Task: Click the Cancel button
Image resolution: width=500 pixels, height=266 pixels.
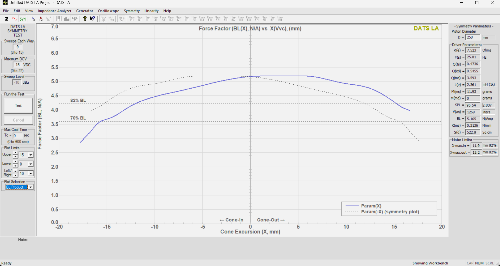Action: (18, 120)
